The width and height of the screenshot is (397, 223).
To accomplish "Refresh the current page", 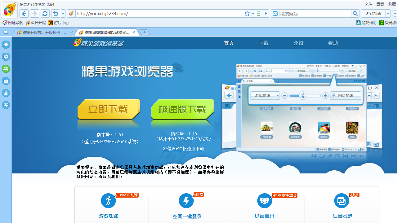I will tap(45, 14).
